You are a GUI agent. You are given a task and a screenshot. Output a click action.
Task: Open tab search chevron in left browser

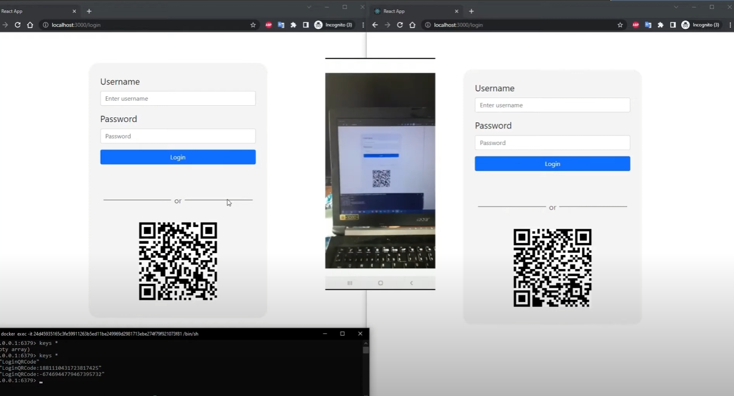click(x=309, y=7)
